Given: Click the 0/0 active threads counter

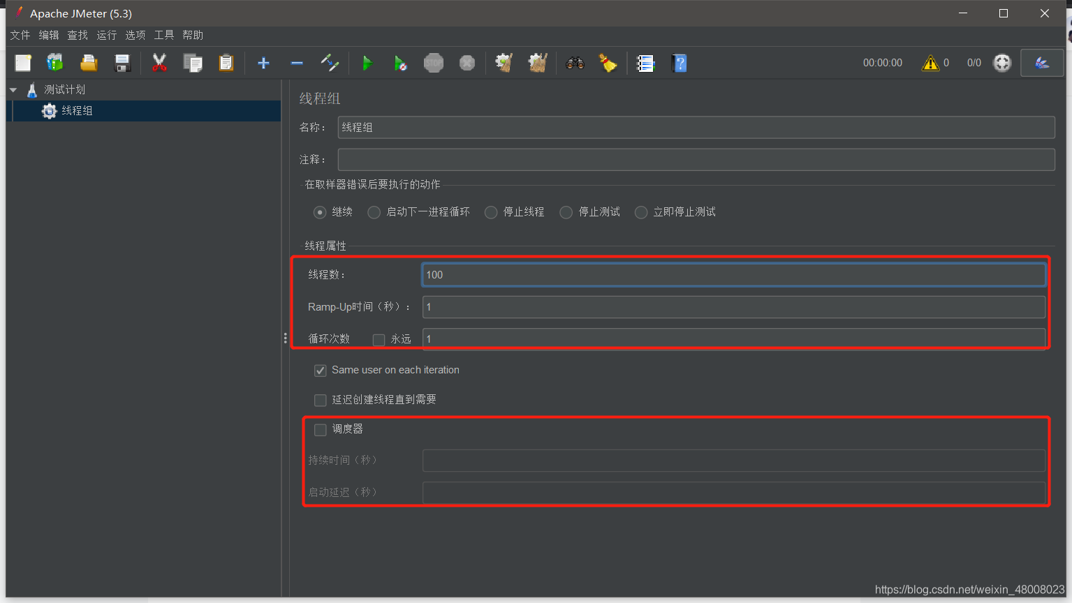Looking at the screenshot, I should coord(974,63).
